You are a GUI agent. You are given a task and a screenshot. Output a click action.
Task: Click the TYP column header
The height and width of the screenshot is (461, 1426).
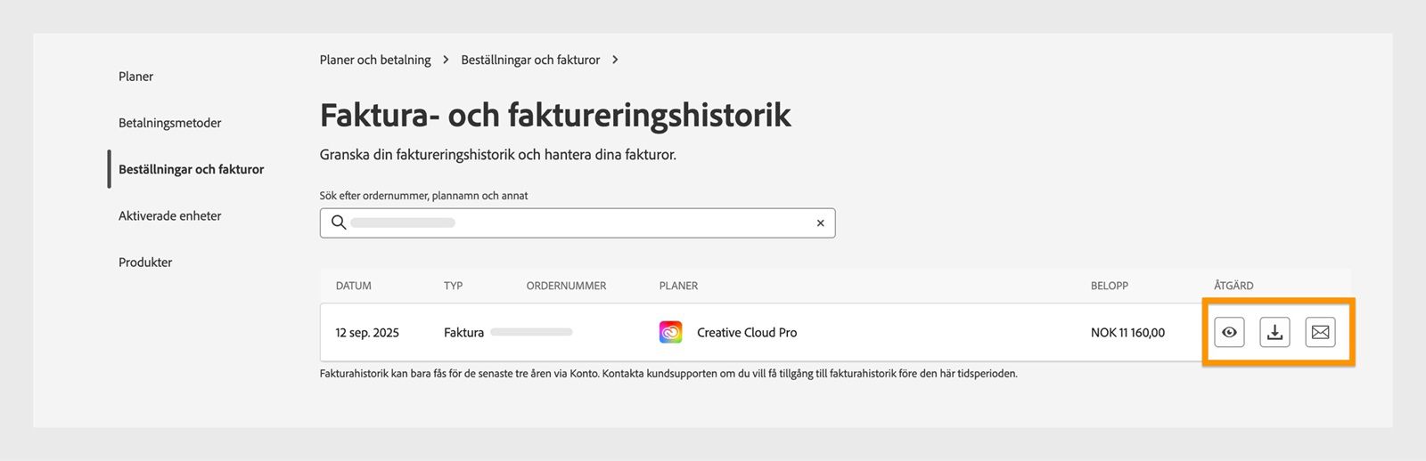pos(453,286)
